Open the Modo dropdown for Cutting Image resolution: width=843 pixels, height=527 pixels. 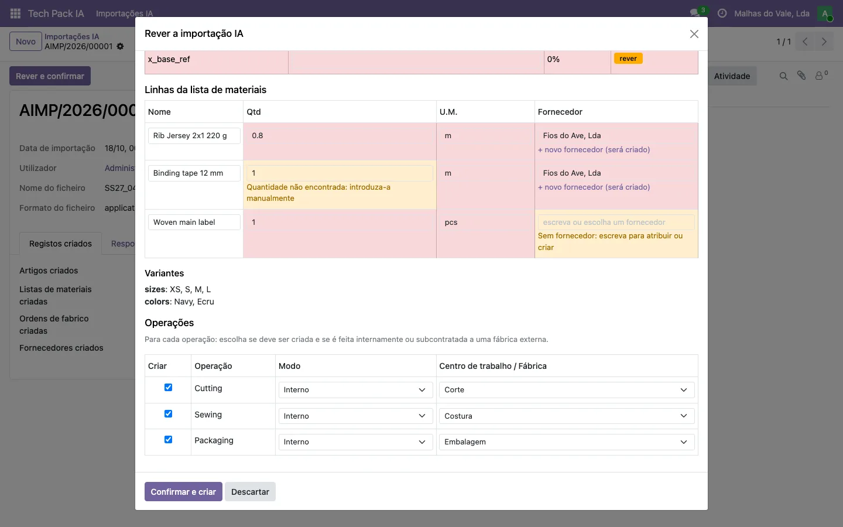(x=355, y=390)
